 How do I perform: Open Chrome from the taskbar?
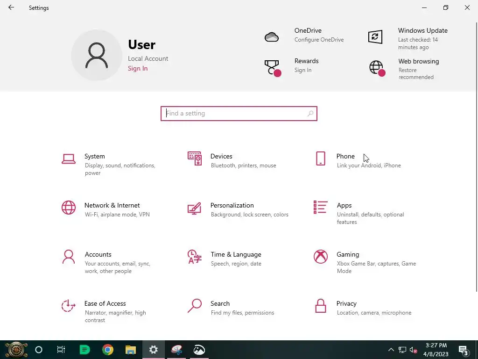point(108,350)
